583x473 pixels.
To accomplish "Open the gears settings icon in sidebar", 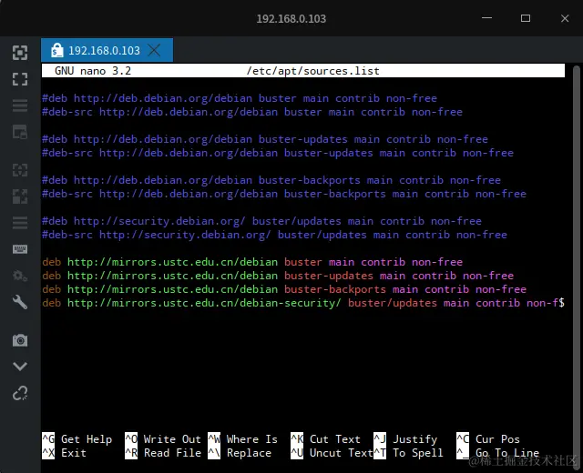I will click(x=20, y=276).
